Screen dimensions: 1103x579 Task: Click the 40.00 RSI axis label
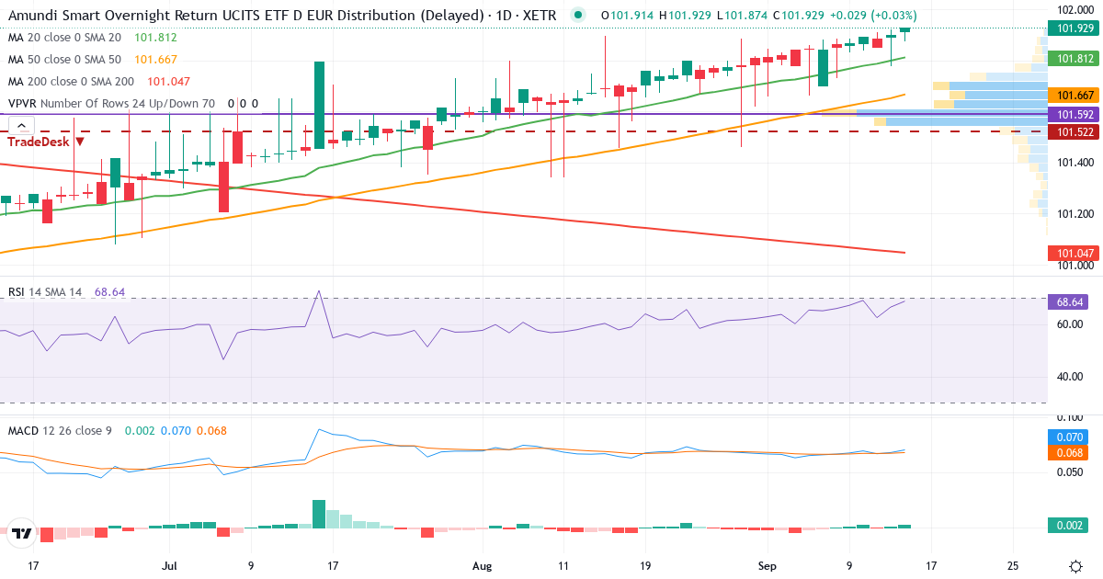pyautogui.click(x=1069, y=376)
